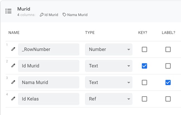Click the label tag icon by Nama Murid

point(64,15)
